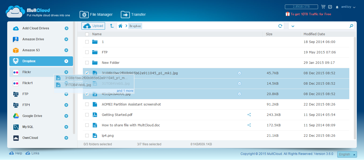Open the notifications bell icon
Image resolution: width=364 pixels, height=160 pixels.
point(337,7)
